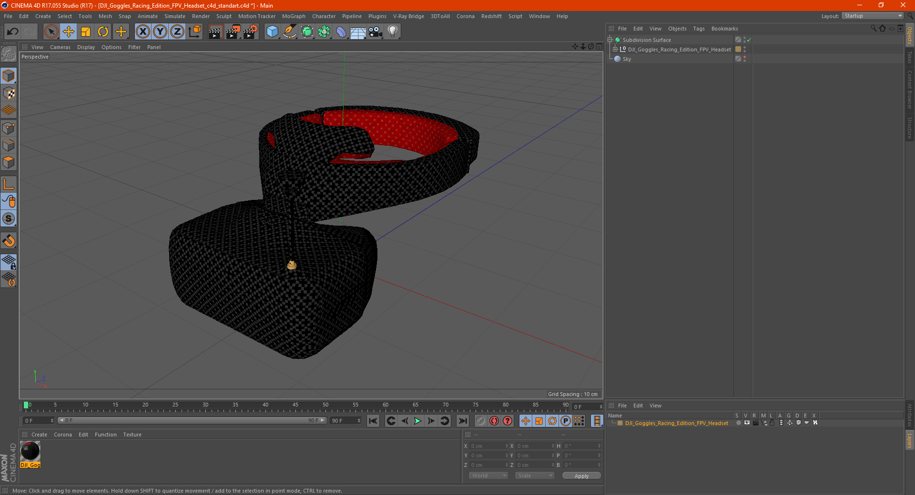Open the Content Browser side tab
Screen dimensions: 915x495
(x=910, y=89)
